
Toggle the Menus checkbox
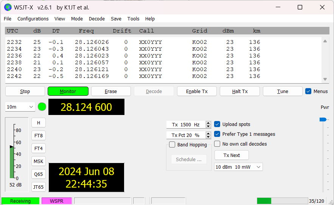(308, 91)
